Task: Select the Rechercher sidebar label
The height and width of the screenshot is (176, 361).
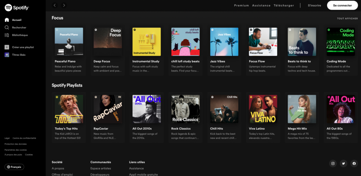Action: (x=19, y=27)
